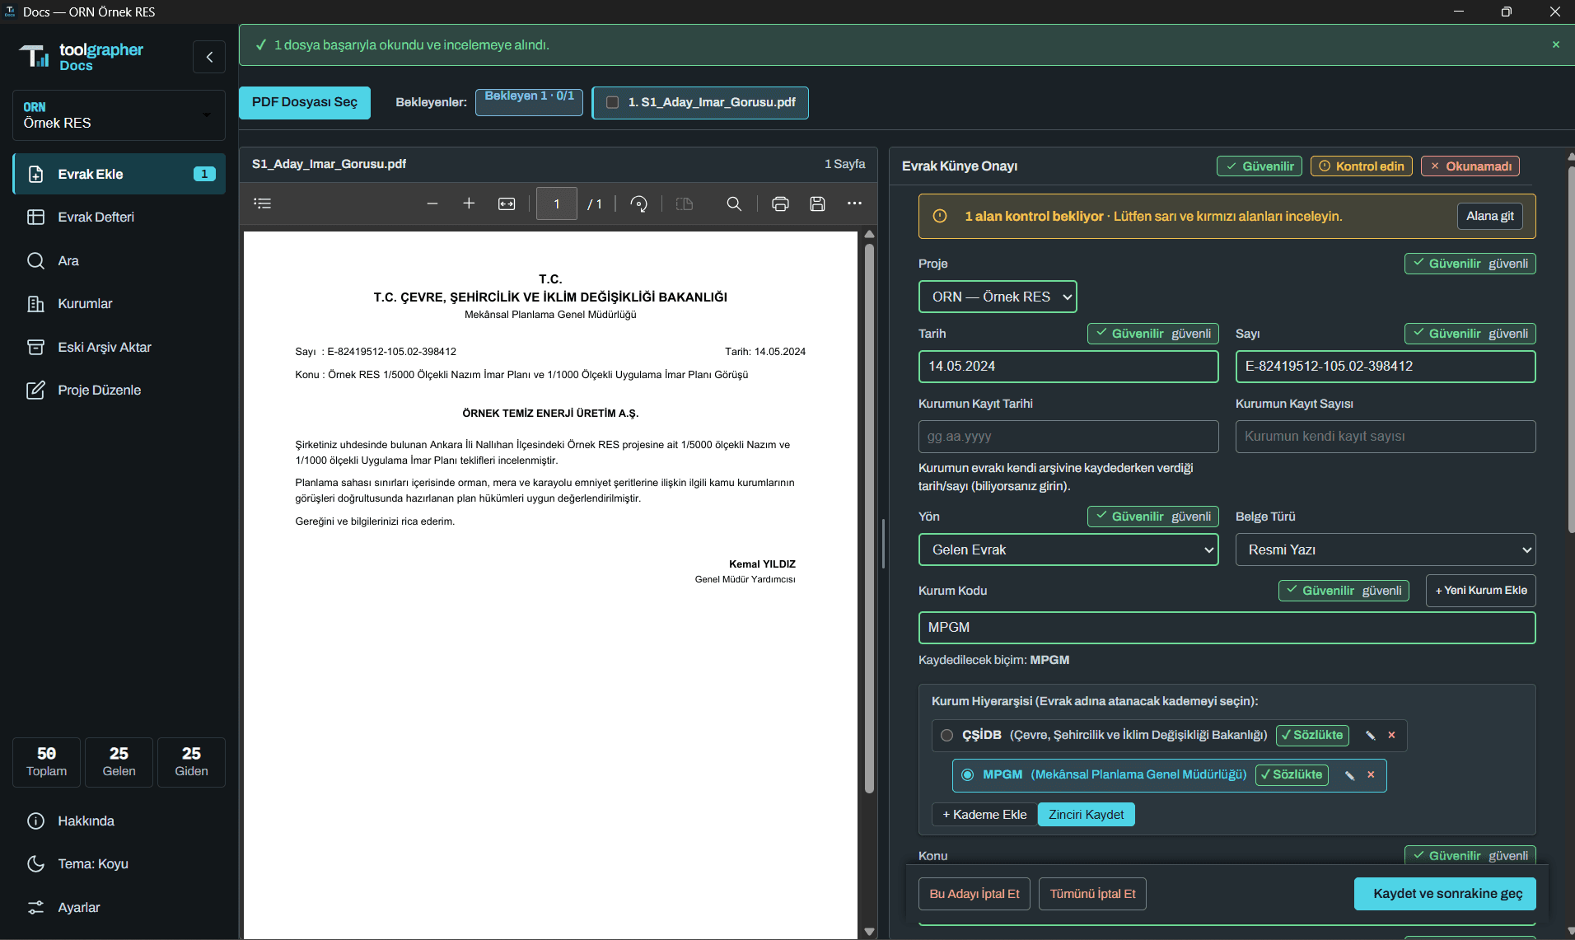Print the PDF document

pyautogui.click(x=780, y=203)
